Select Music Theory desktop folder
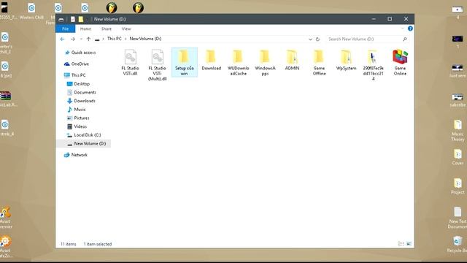This screenshot has width=467, height=263. click(458, 130)
